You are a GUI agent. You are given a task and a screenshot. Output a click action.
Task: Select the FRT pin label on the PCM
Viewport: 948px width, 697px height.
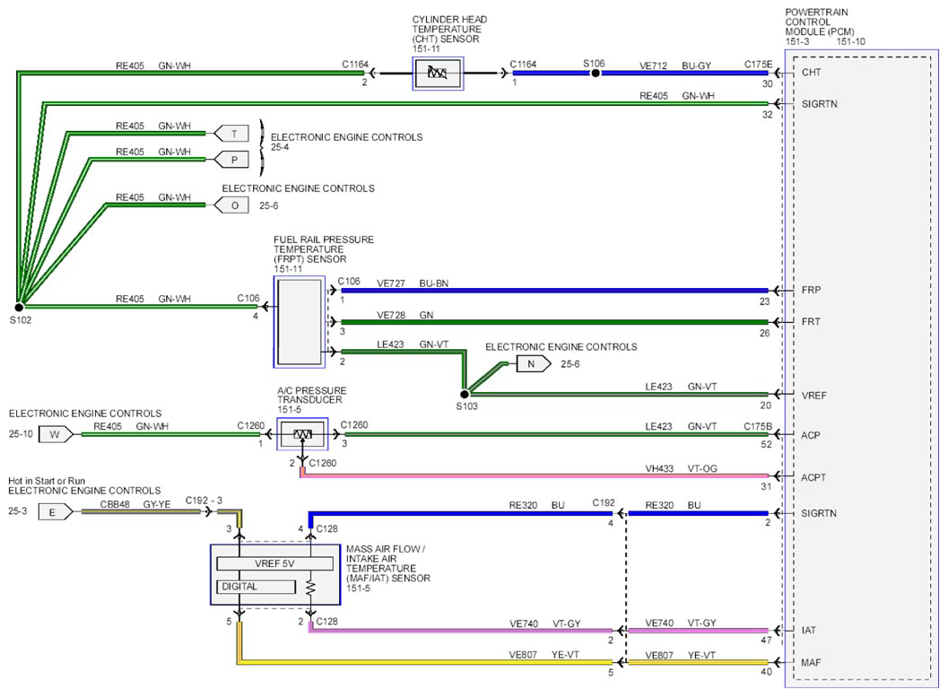coord(812,322)
